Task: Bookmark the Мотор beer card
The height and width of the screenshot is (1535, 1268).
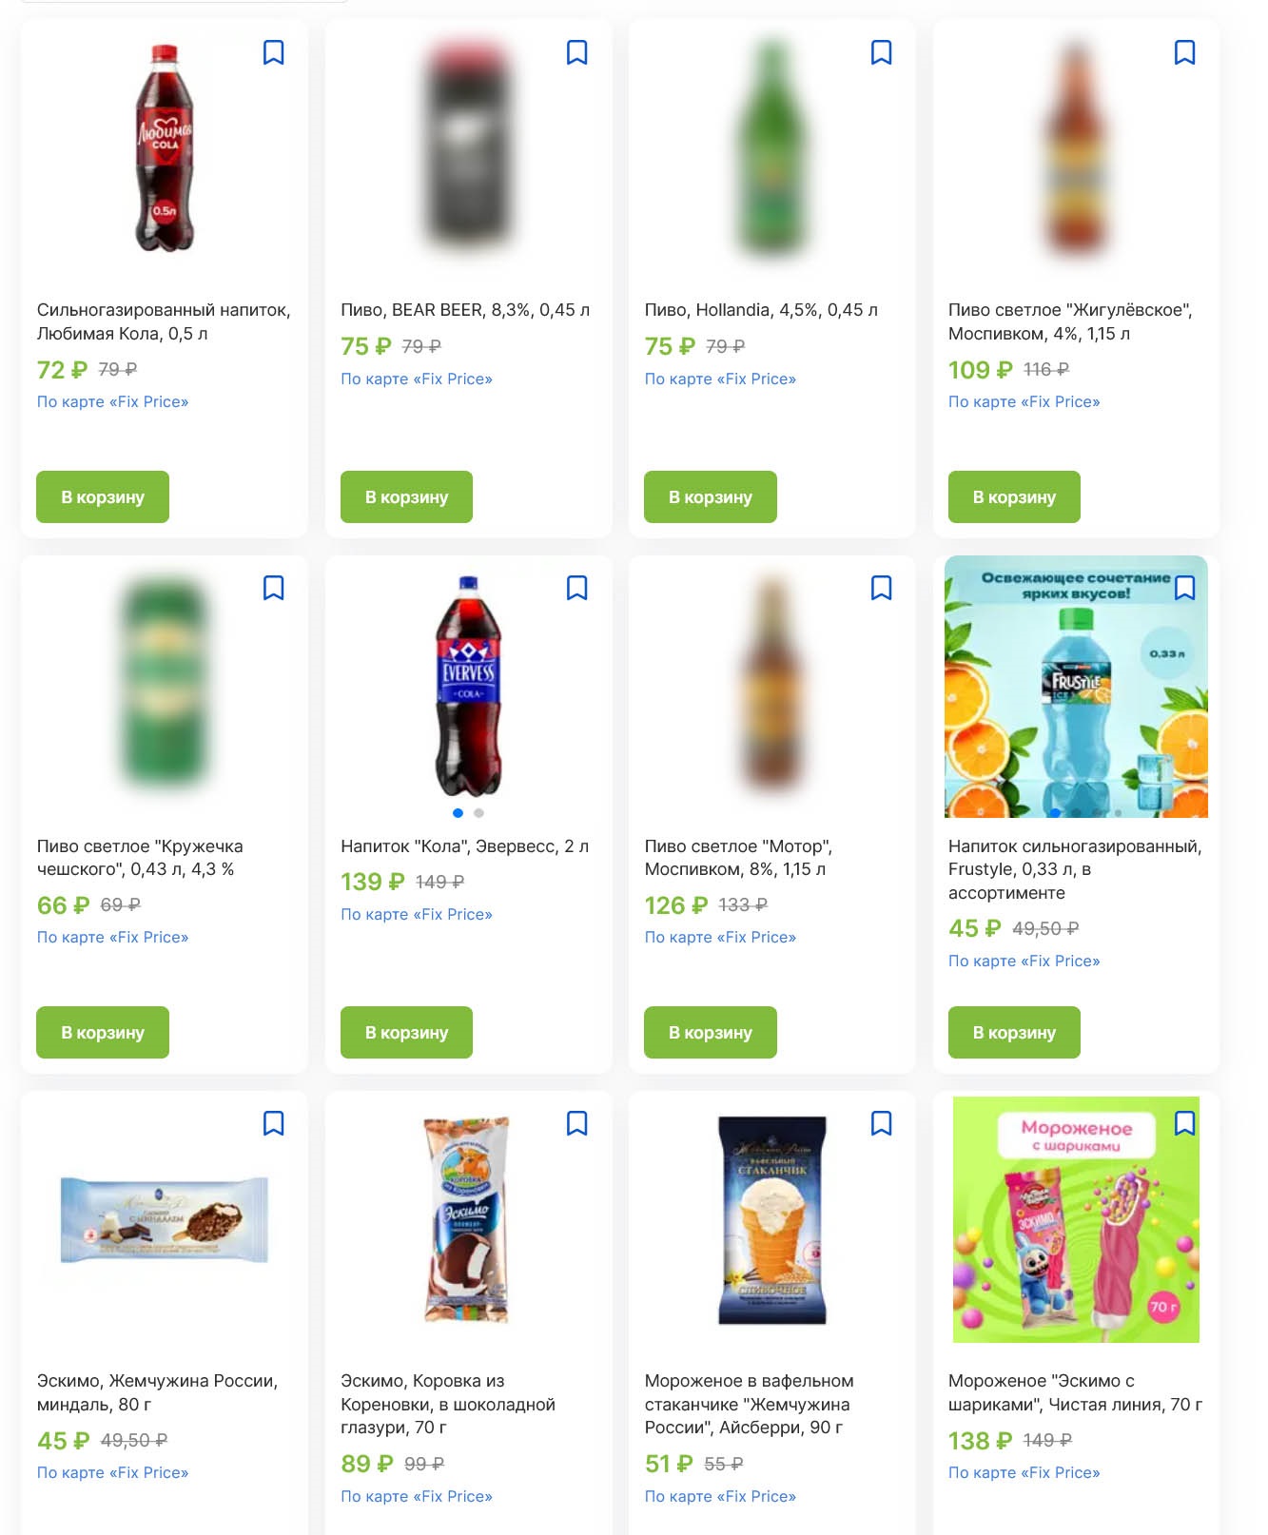Action: pyautogui.click(x=881, y=588)
